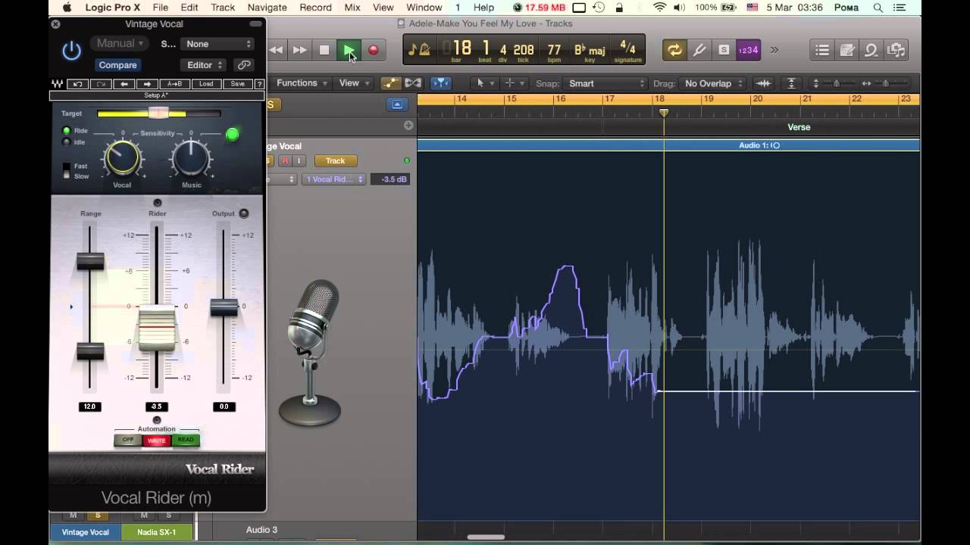Click the A→B copy setup button
Viewport: 970px width, 545px height.
pyautogui.click(x=174, y=84)
